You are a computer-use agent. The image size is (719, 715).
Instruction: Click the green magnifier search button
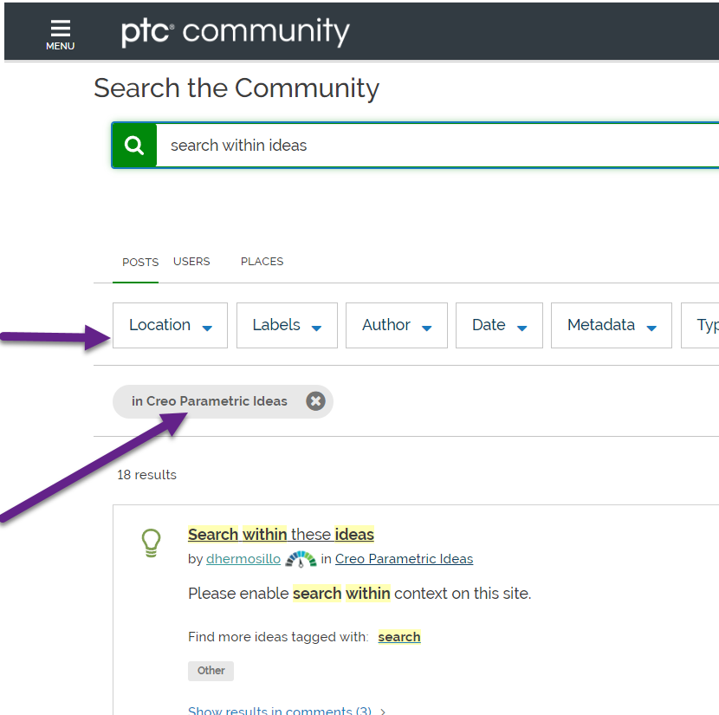pyautogui.click(x=134, y=146)
